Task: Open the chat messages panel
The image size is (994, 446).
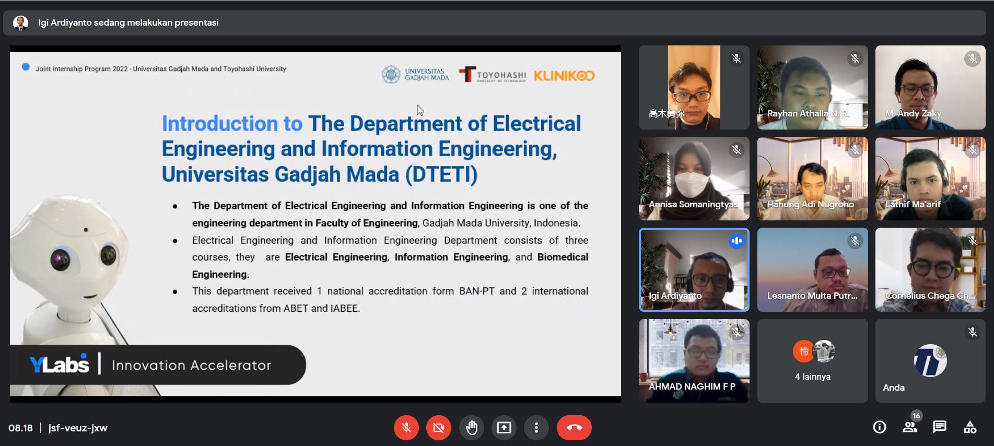Action: click(x=940, y=427)
